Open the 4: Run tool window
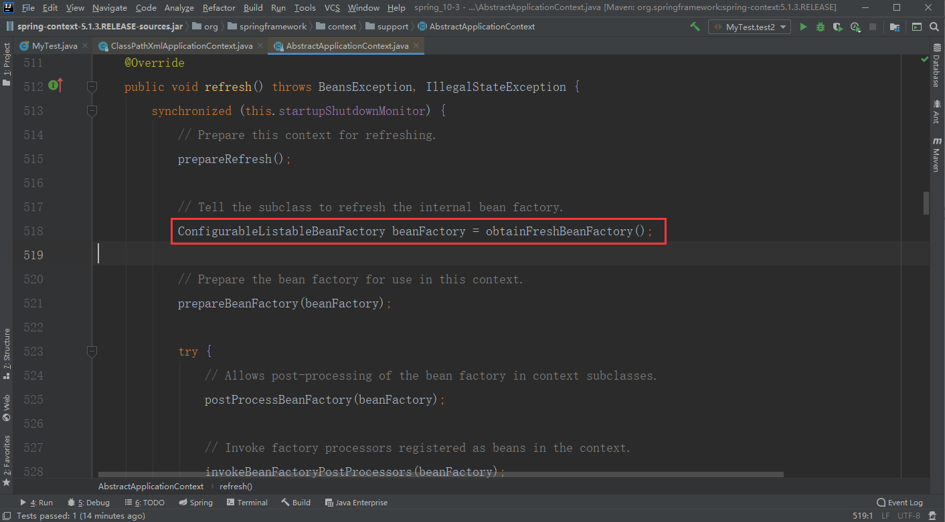The image size is (945, 522). tap(36, 503)
